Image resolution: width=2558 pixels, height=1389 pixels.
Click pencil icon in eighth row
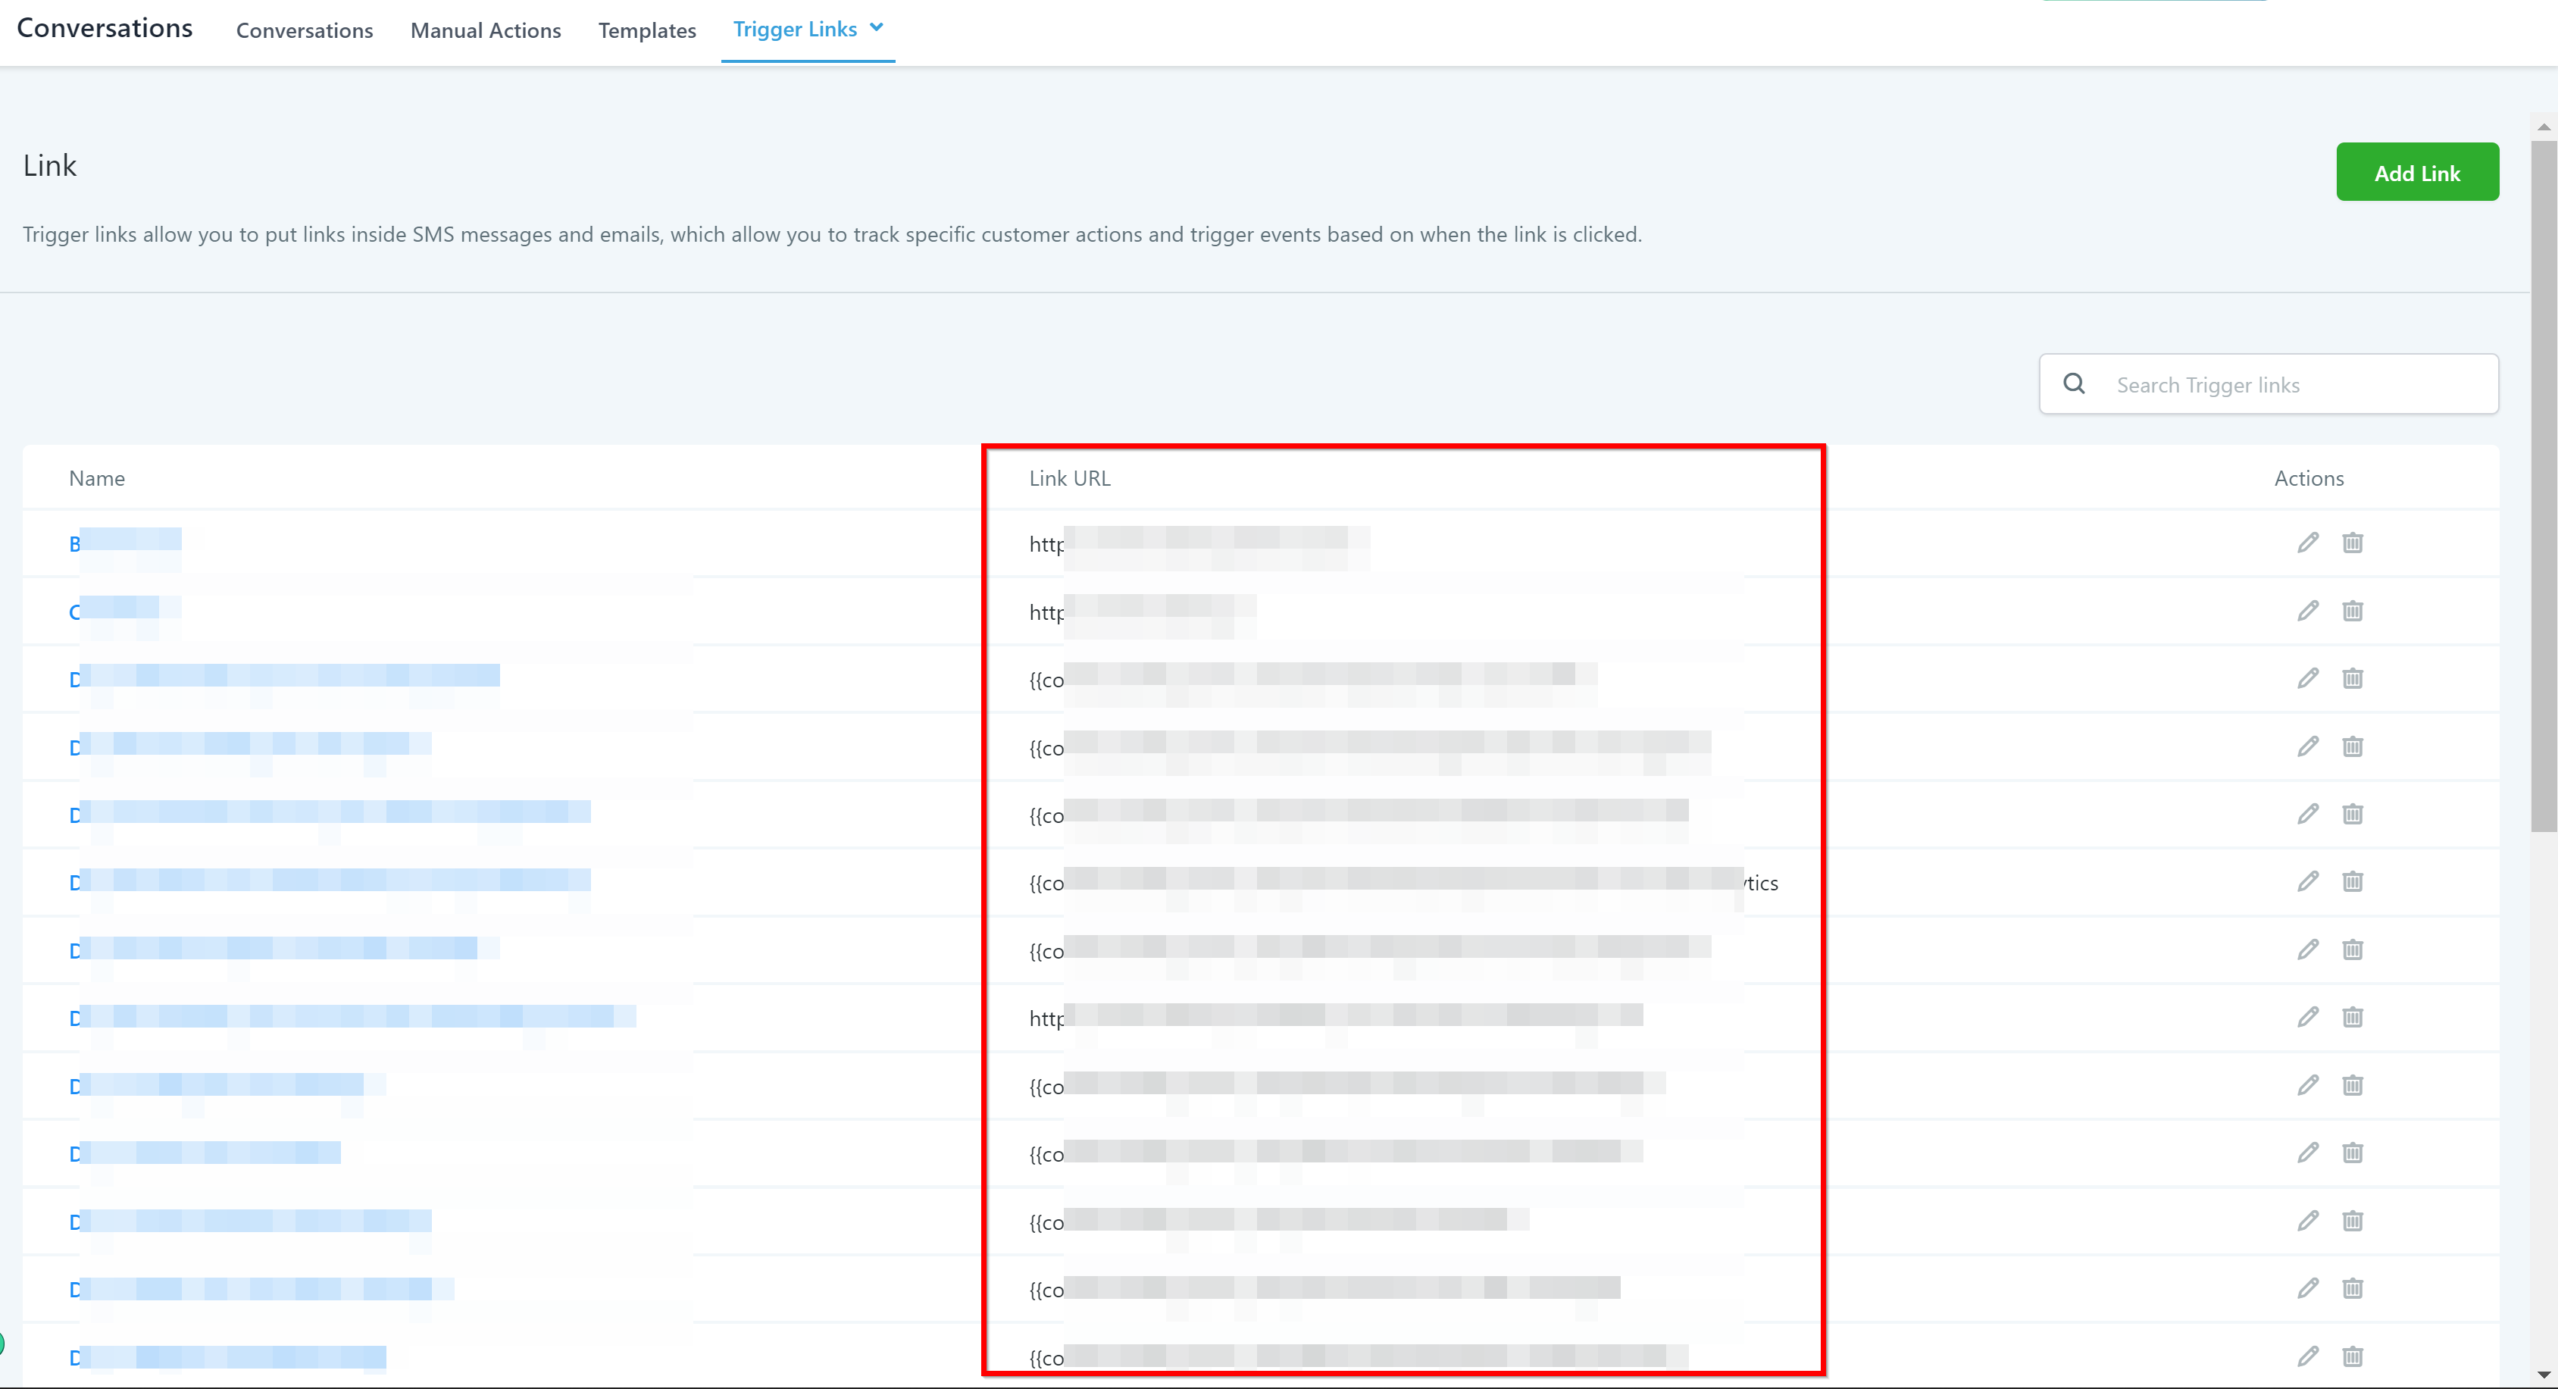point(2308,1017)
